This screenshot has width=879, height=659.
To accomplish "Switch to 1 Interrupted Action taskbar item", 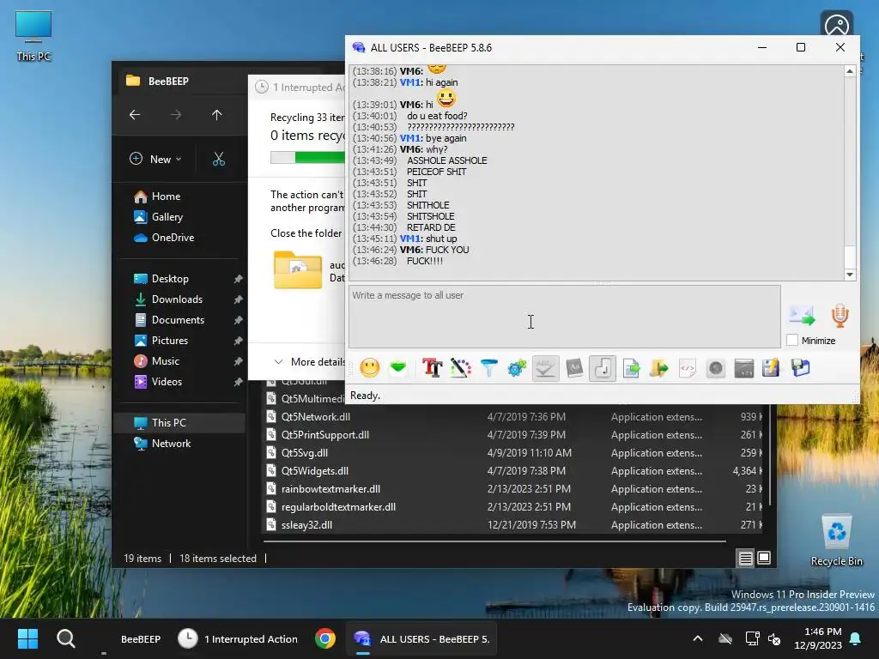I will pyautogui.click(x=238, y=638).
